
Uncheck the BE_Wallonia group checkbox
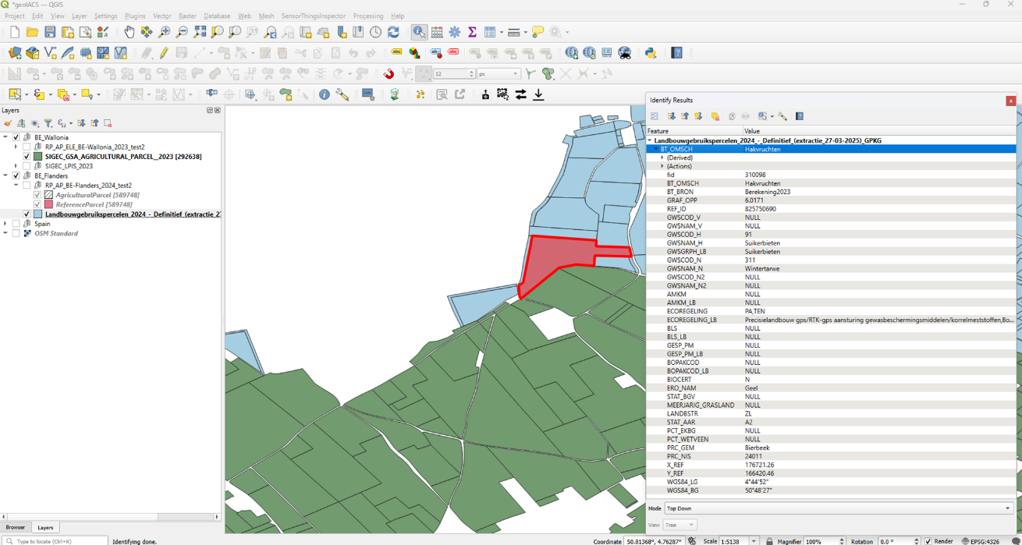pyautogui.click(x=16, y=137)
